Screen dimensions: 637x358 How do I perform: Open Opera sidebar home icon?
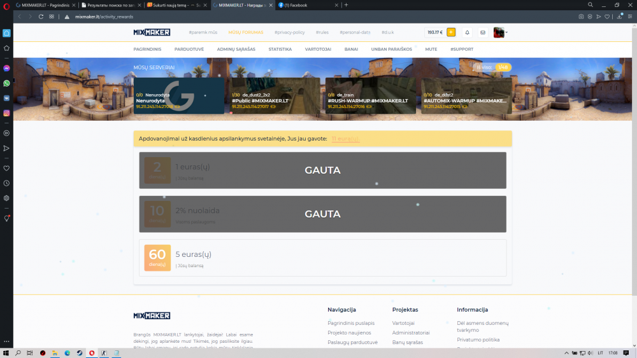[x=6, y=33]
